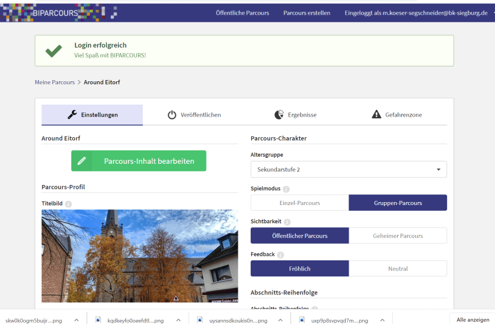The height and width of the screenshot is (324, 495).
Task: Click the breadcrumb chevron separator icon
Action: (x=80, y=82)
